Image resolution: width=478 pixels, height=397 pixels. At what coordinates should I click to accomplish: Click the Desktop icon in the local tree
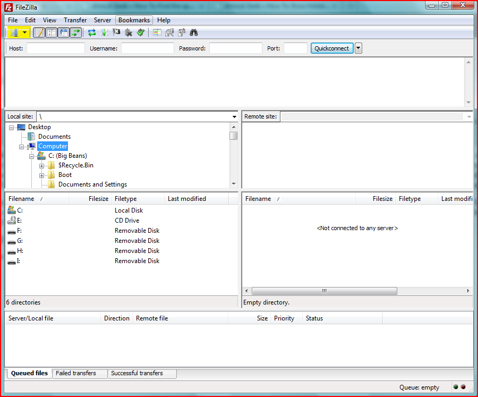pos(21,127)
